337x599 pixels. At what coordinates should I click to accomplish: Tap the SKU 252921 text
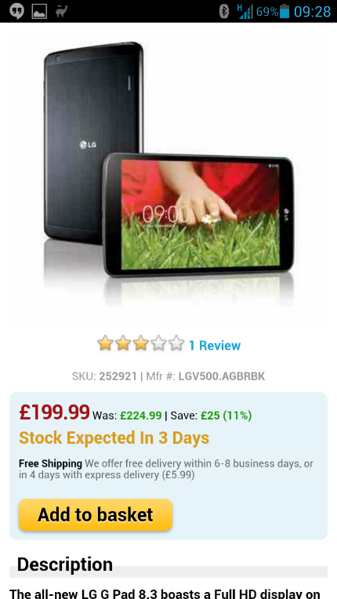(x=104, y=376)
